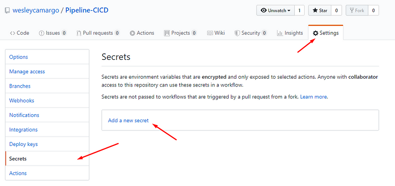Follow the Learn more link
This screenshot has width=395, height=186.
point(314,96)
